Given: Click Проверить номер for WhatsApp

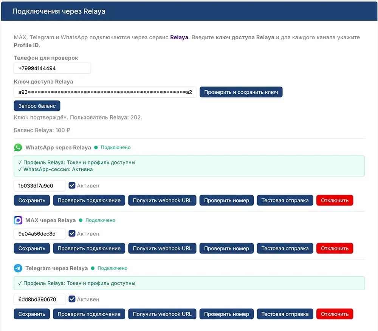Looking at the screenshot, I should coord(226,200).
